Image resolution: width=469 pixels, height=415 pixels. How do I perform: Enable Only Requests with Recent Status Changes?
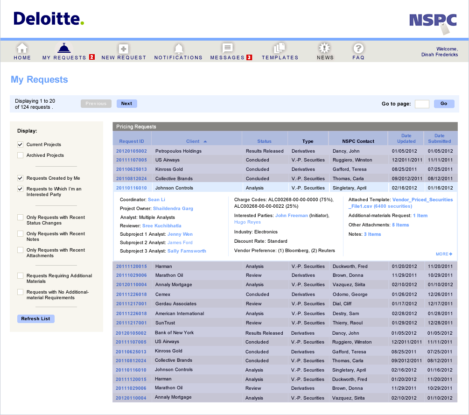[x=21, y=217]
